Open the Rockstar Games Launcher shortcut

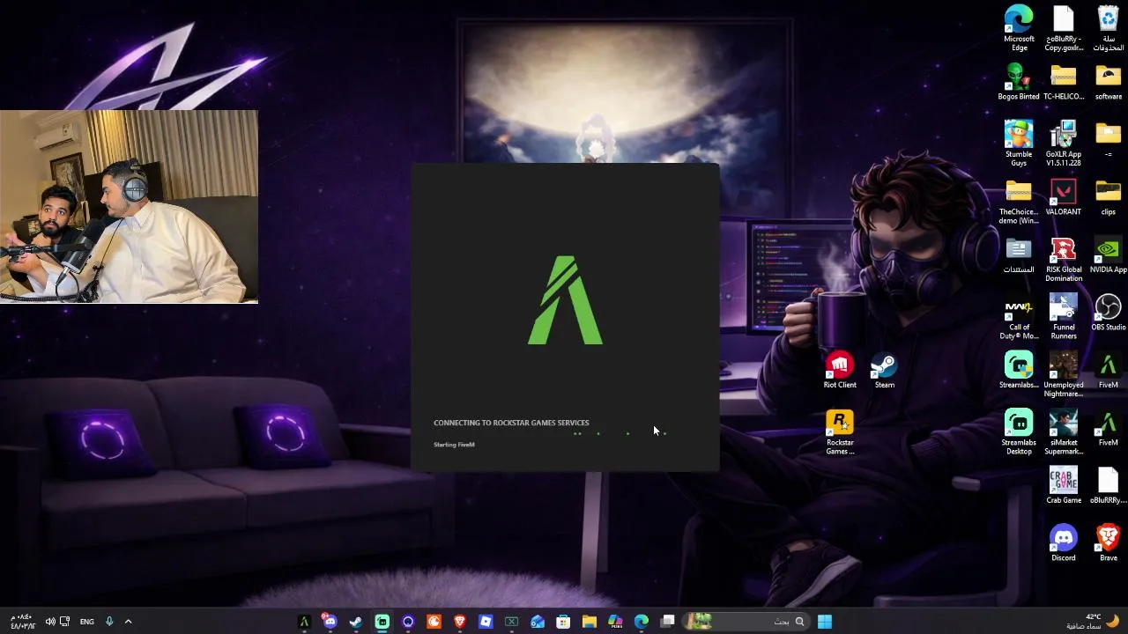(840, 433)
